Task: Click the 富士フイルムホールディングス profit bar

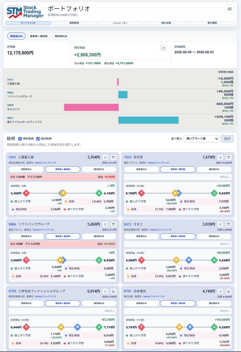Action: pos(148,120)
